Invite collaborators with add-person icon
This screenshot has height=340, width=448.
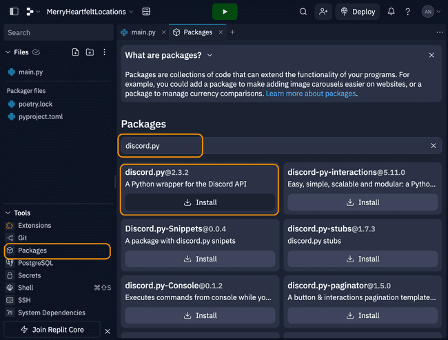click(x=323, y=12)
